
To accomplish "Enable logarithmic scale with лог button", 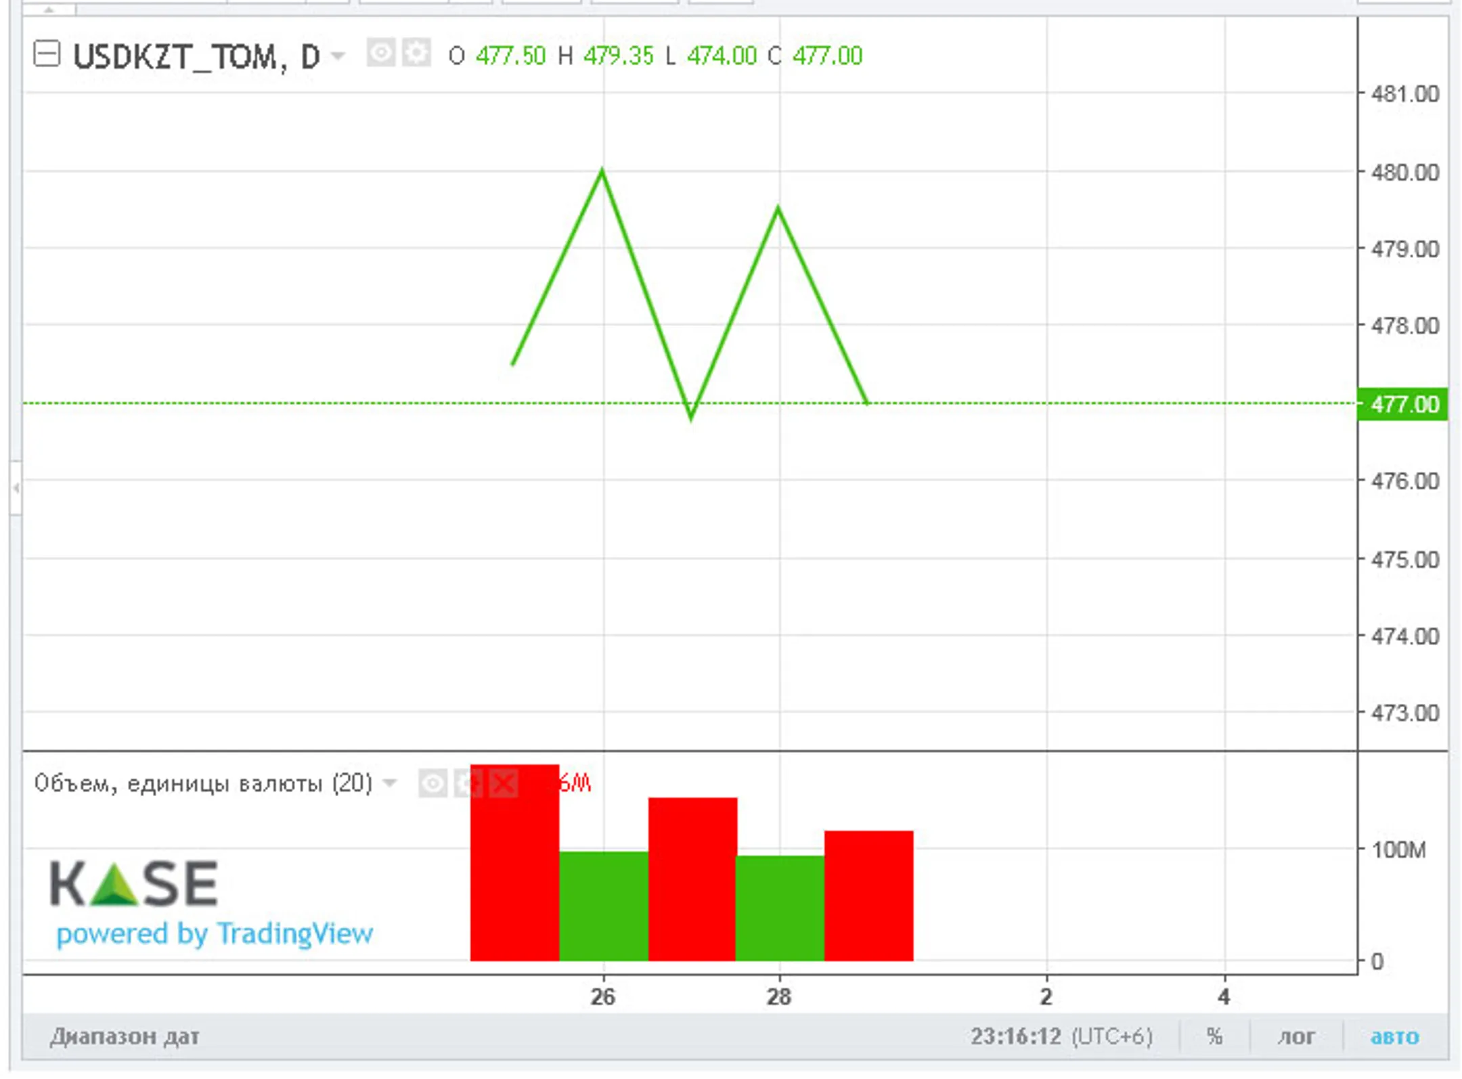I will (1295, 1037).
